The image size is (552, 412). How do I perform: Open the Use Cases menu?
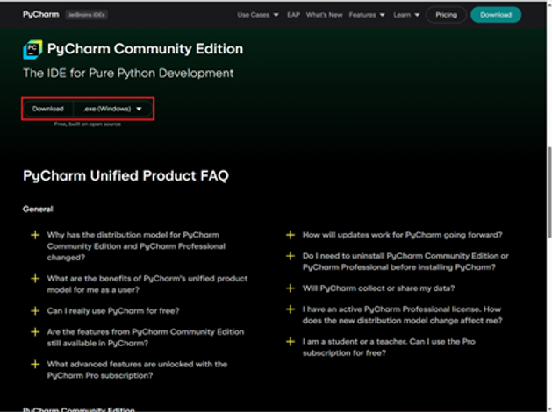253,15
